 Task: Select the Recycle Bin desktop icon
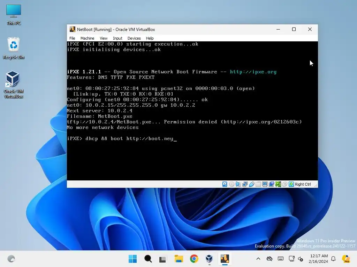click(x=14, y=48)
